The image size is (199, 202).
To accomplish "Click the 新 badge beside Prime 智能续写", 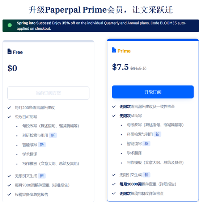I will click(x=146, y=144).
